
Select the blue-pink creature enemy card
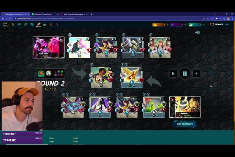point(79,47)
